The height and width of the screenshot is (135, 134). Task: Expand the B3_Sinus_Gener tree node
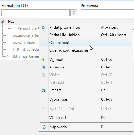[8, 56]
